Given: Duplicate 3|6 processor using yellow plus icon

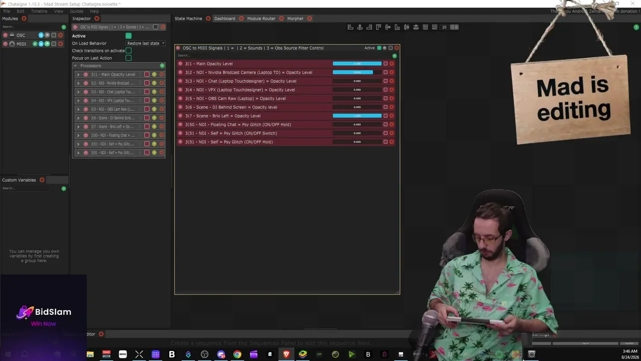Looking at the screenshot, I should coord(154,118).
